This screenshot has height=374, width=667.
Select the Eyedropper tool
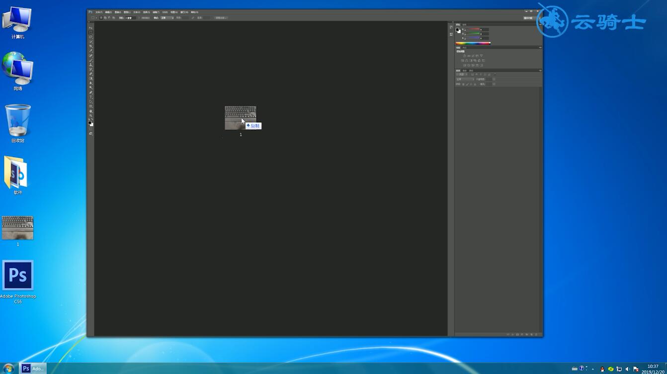91,51
